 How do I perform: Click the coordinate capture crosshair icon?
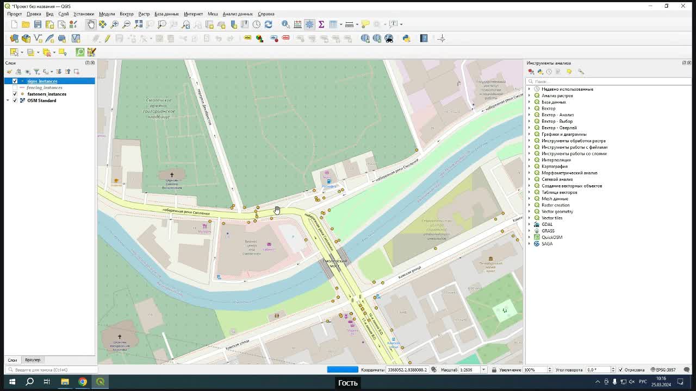[x=441, y=39]
